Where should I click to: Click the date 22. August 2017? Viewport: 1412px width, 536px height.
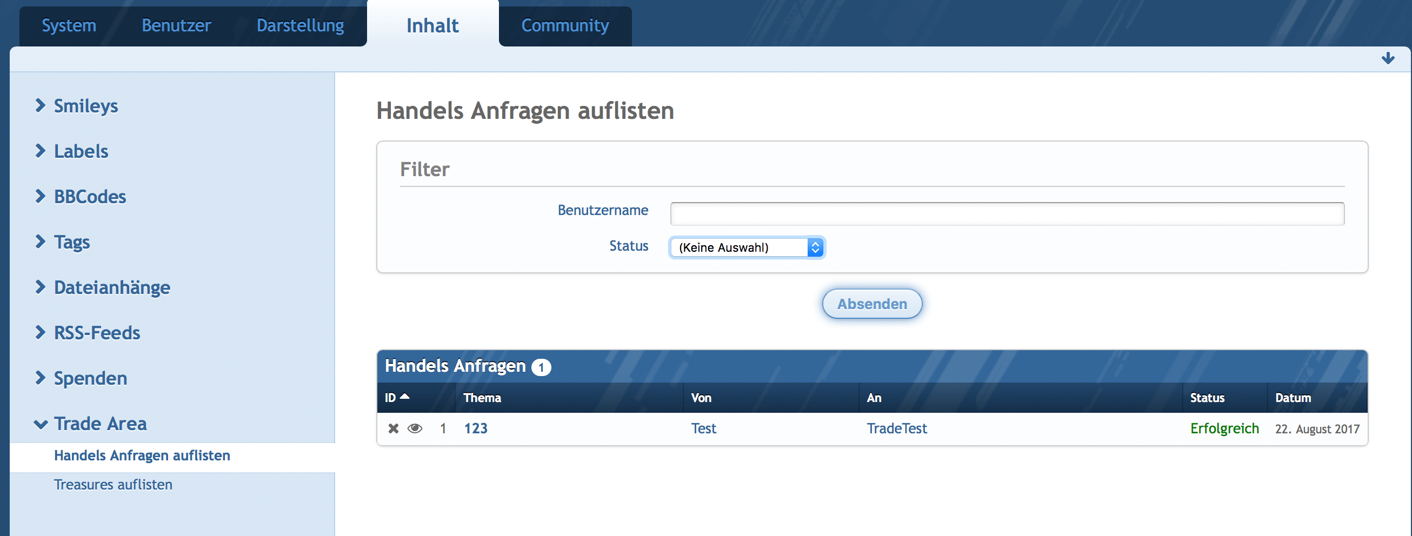click(x=1317, y=429)
